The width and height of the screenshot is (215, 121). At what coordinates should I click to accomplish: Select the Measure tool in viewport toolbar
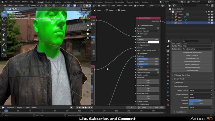(x=4, y=49)
